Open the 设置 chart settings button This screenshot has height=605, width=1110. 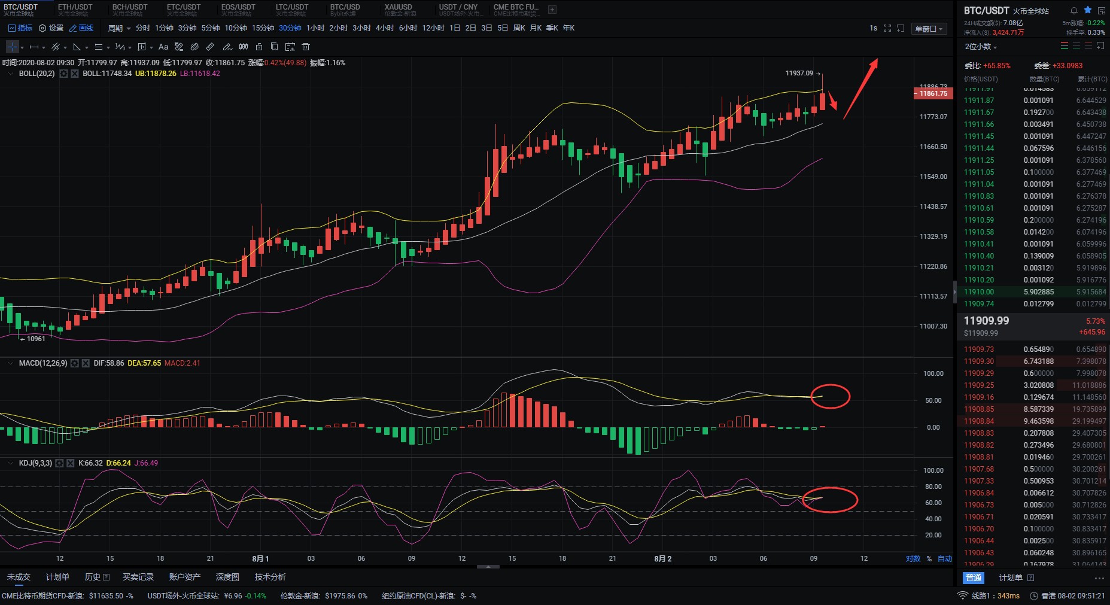[51, 28]
